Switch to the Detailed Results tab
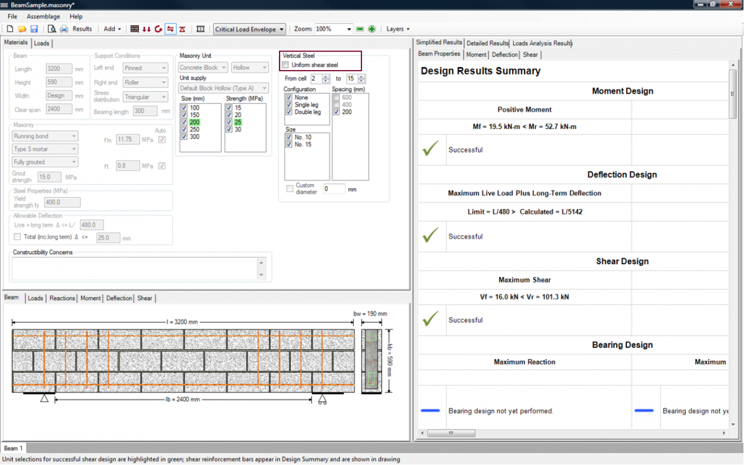744x465 pixels. [487, 43]
